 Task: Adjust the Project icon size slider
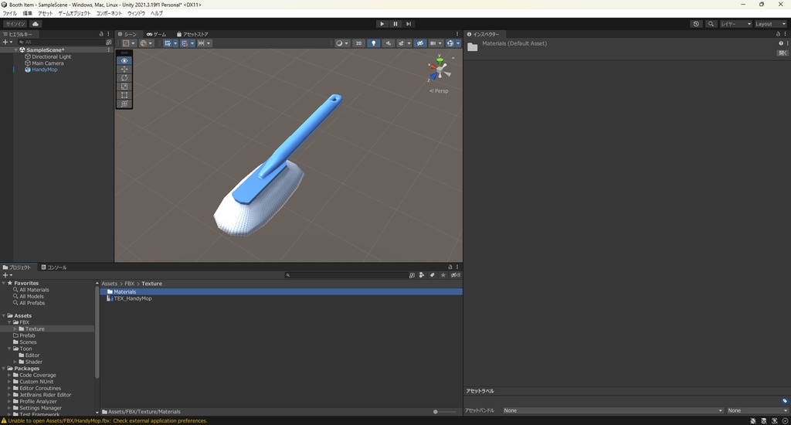pyautogui.click(x=445, y=412)
